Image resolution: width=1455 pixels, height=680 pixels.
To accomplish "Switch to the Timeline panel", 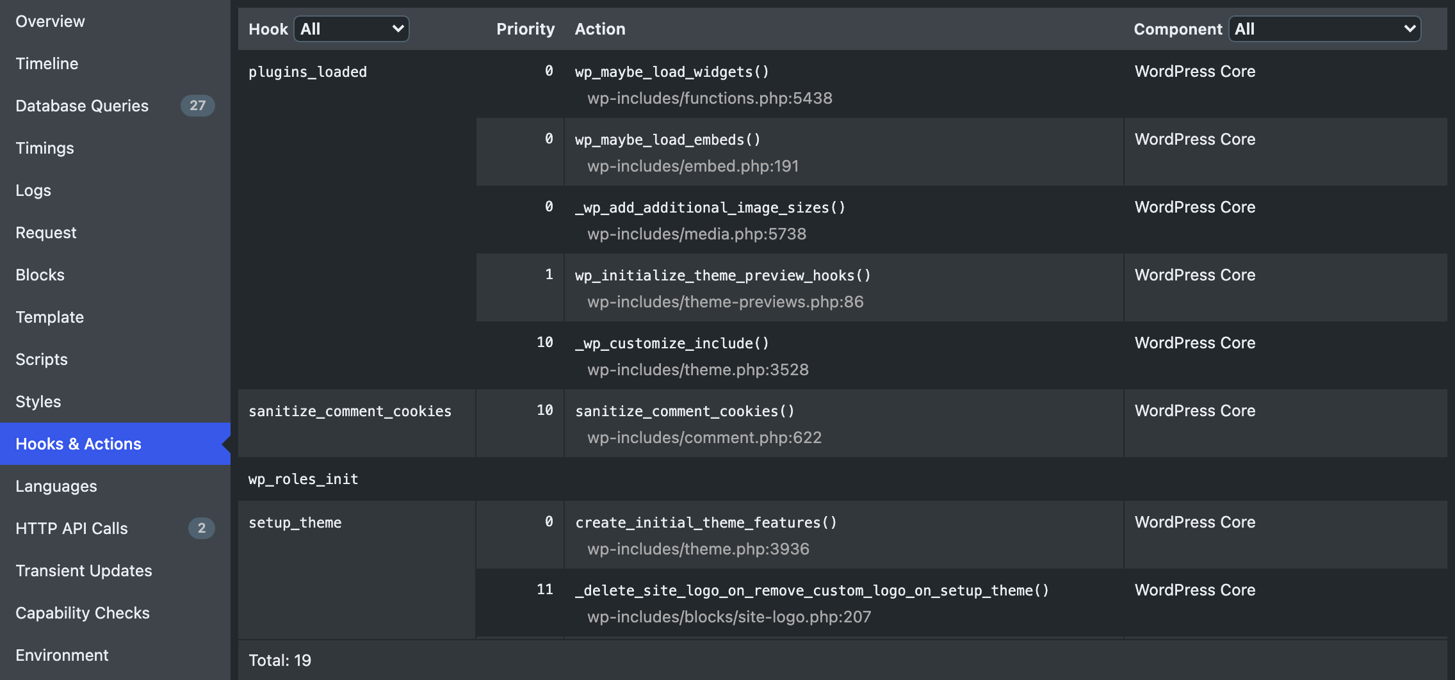I will tap(47, 63).
